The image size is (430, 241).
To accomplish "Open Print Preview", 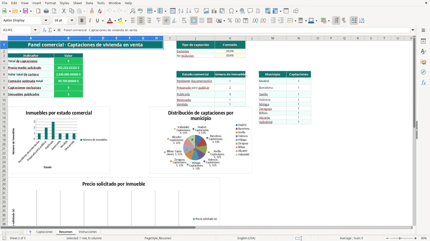I will pos(54,11).
